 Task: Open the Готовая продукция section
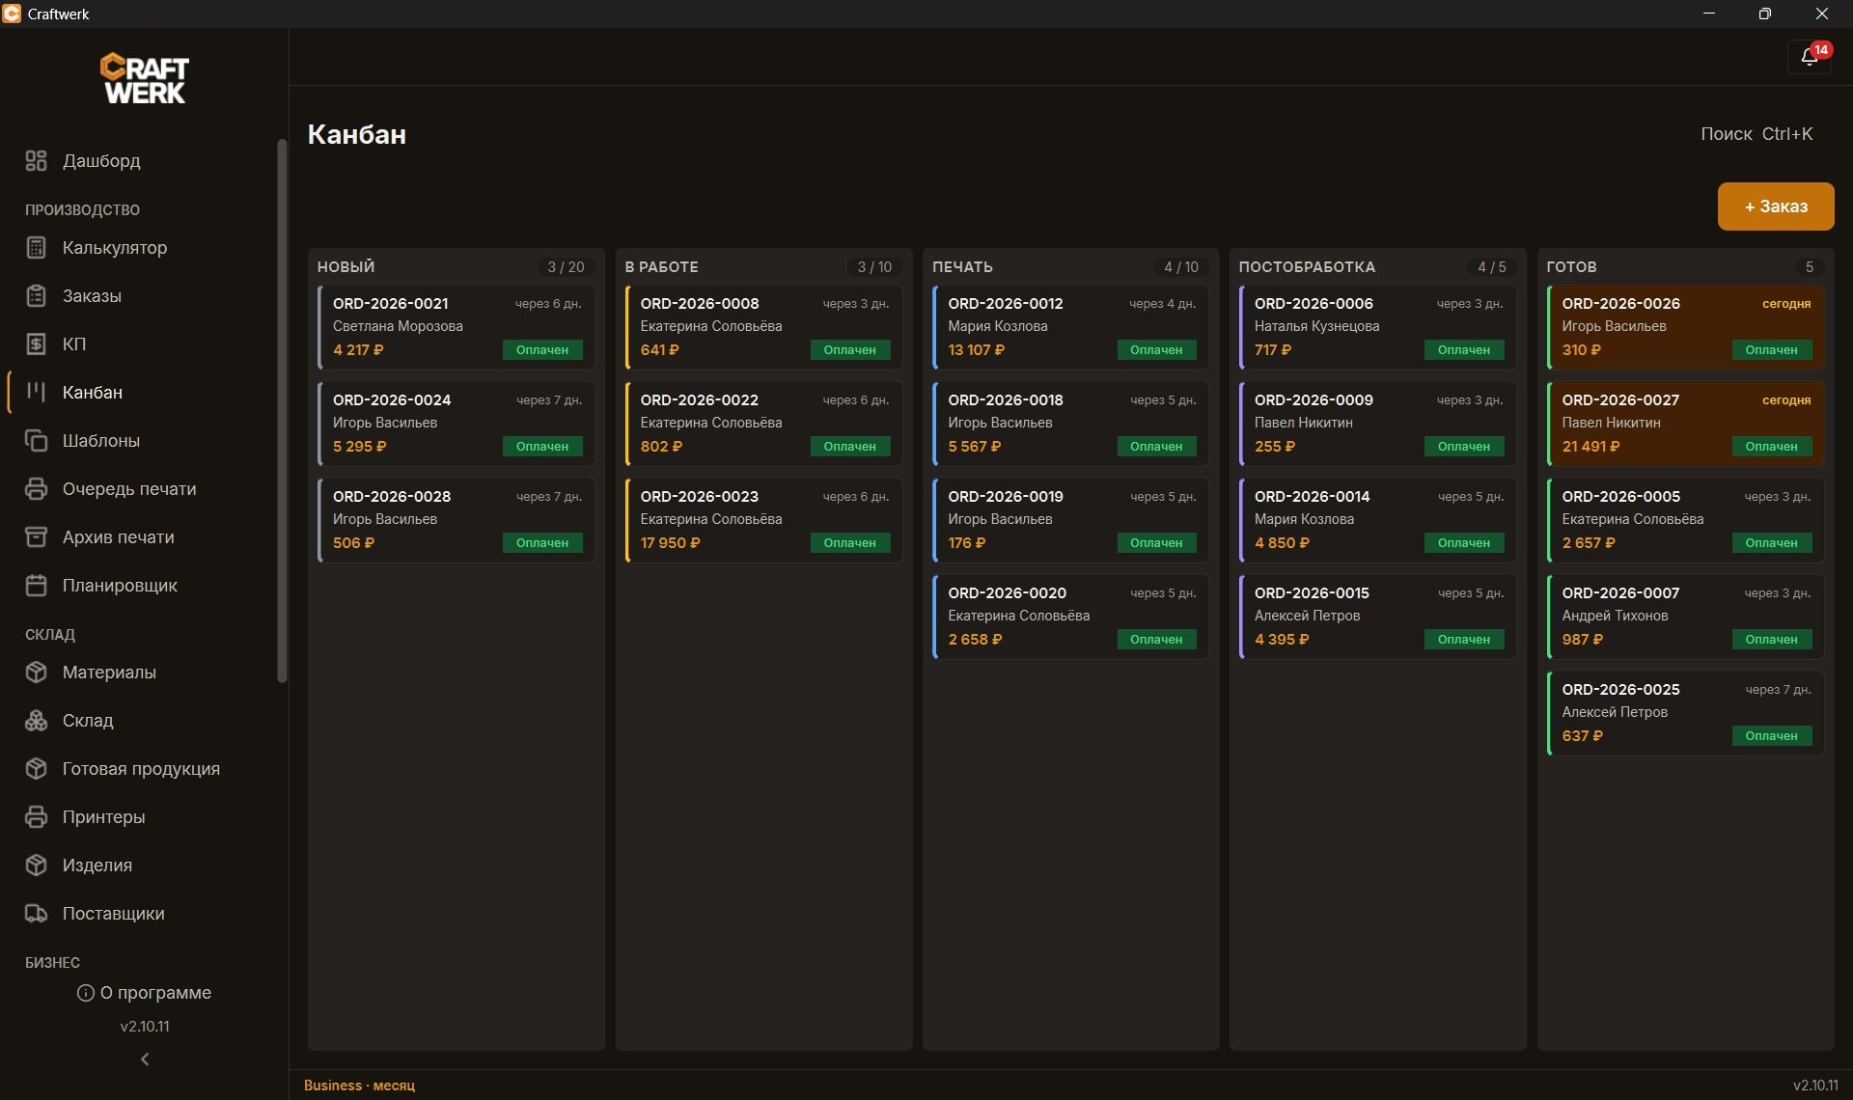[x=142, y=769]
